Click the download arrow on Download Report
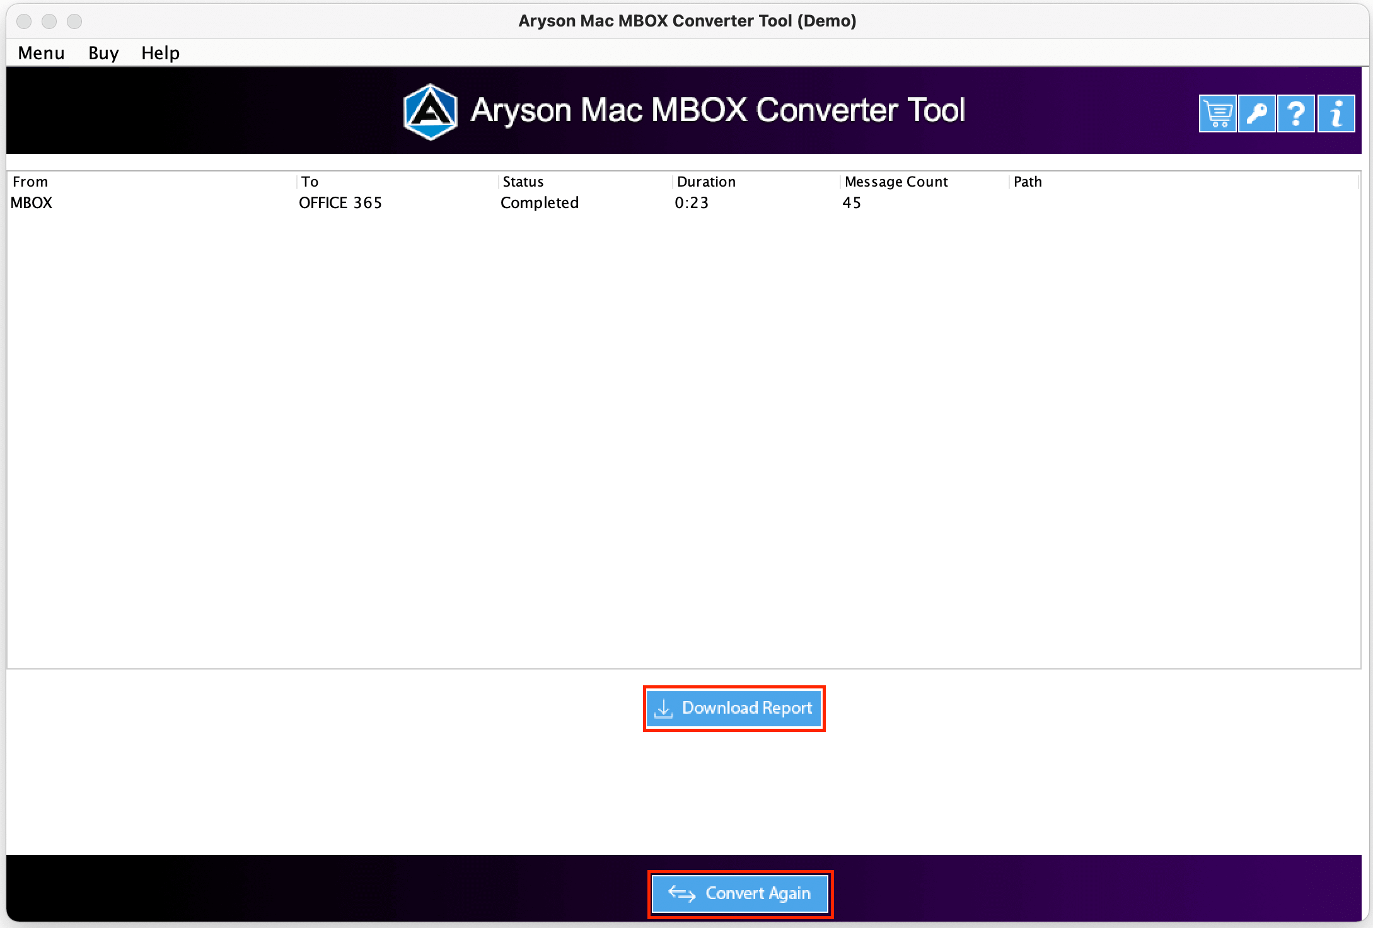Viewport: 1373px width, 928px height. coord(665,709)
